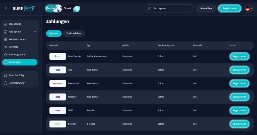Click Registrieren in the Visa row
Image resolution: width=257 pixels, height=135 pixels.
coord(239,70)
